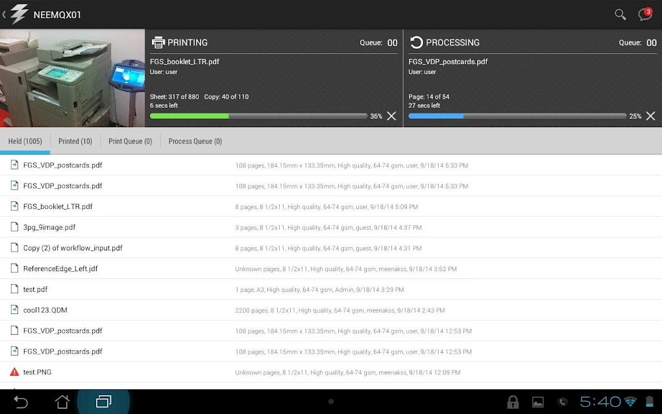Open the Print Queue (0) tab

coord(130,141)
